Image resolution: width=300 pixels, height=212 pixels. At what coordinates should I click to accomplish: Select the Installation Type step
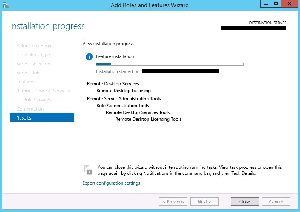33,55
